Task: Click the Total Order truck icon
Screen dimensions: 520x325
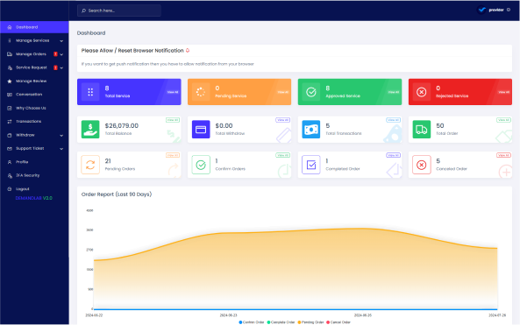Action: 422,129
